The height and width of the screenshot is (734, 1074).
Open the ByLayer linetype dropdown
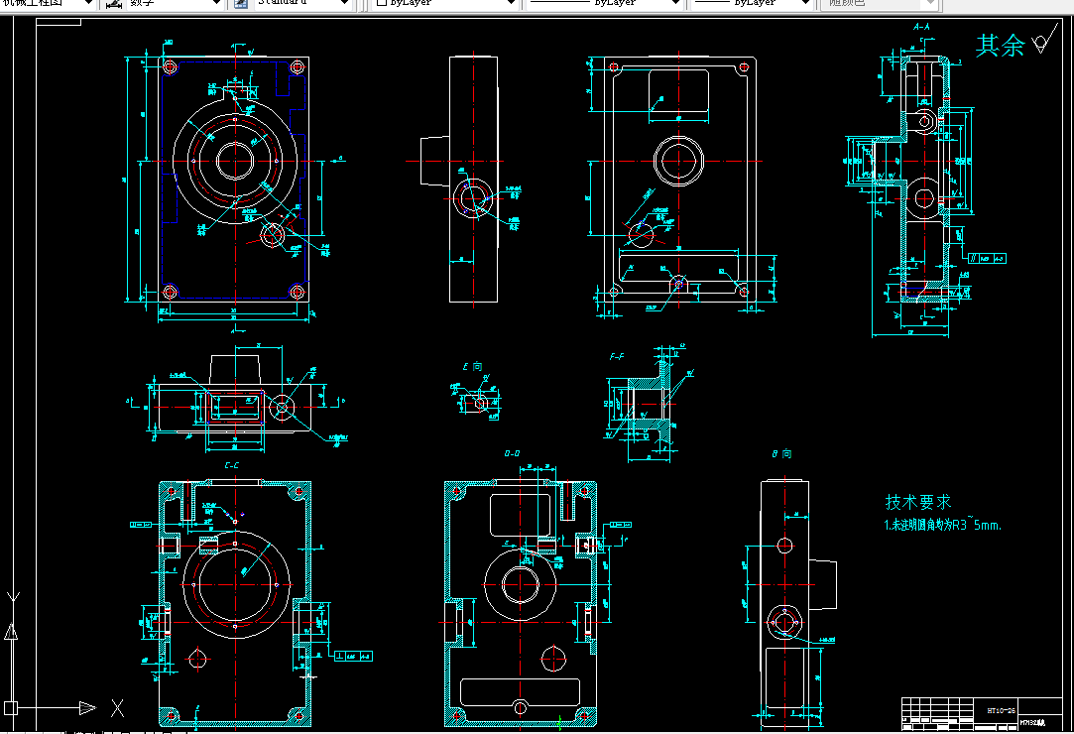(x=675, y=3)
